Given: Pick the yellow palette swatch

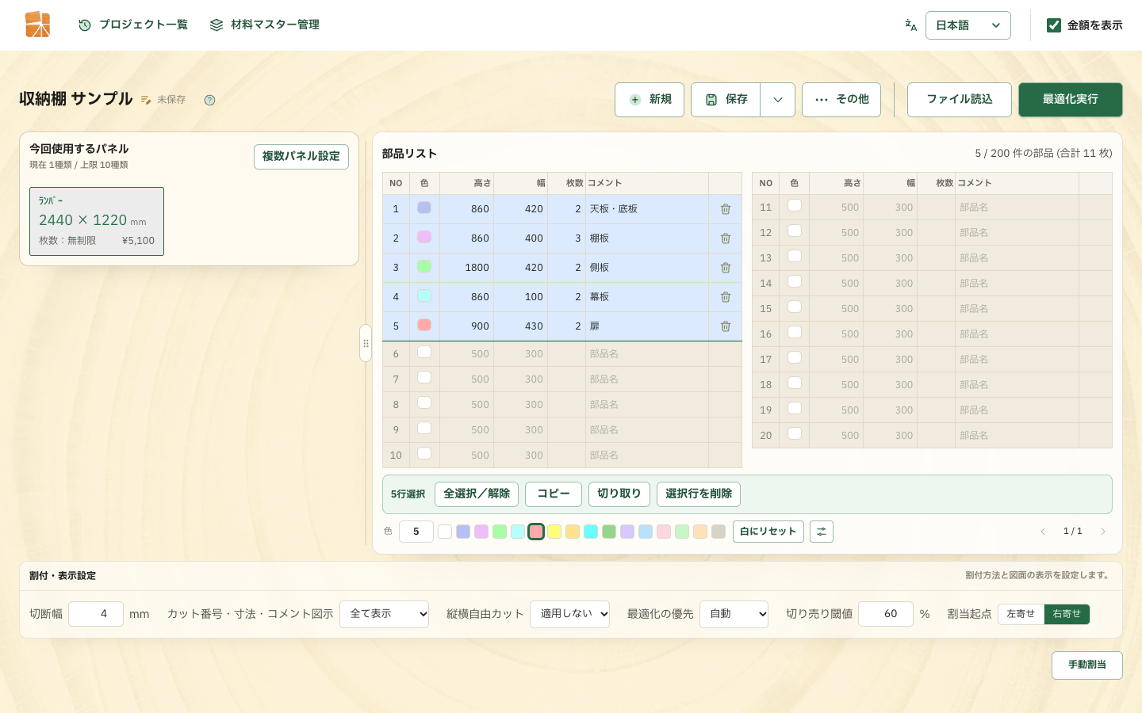Looking at the screenshot, I should (x=554, y=532).
